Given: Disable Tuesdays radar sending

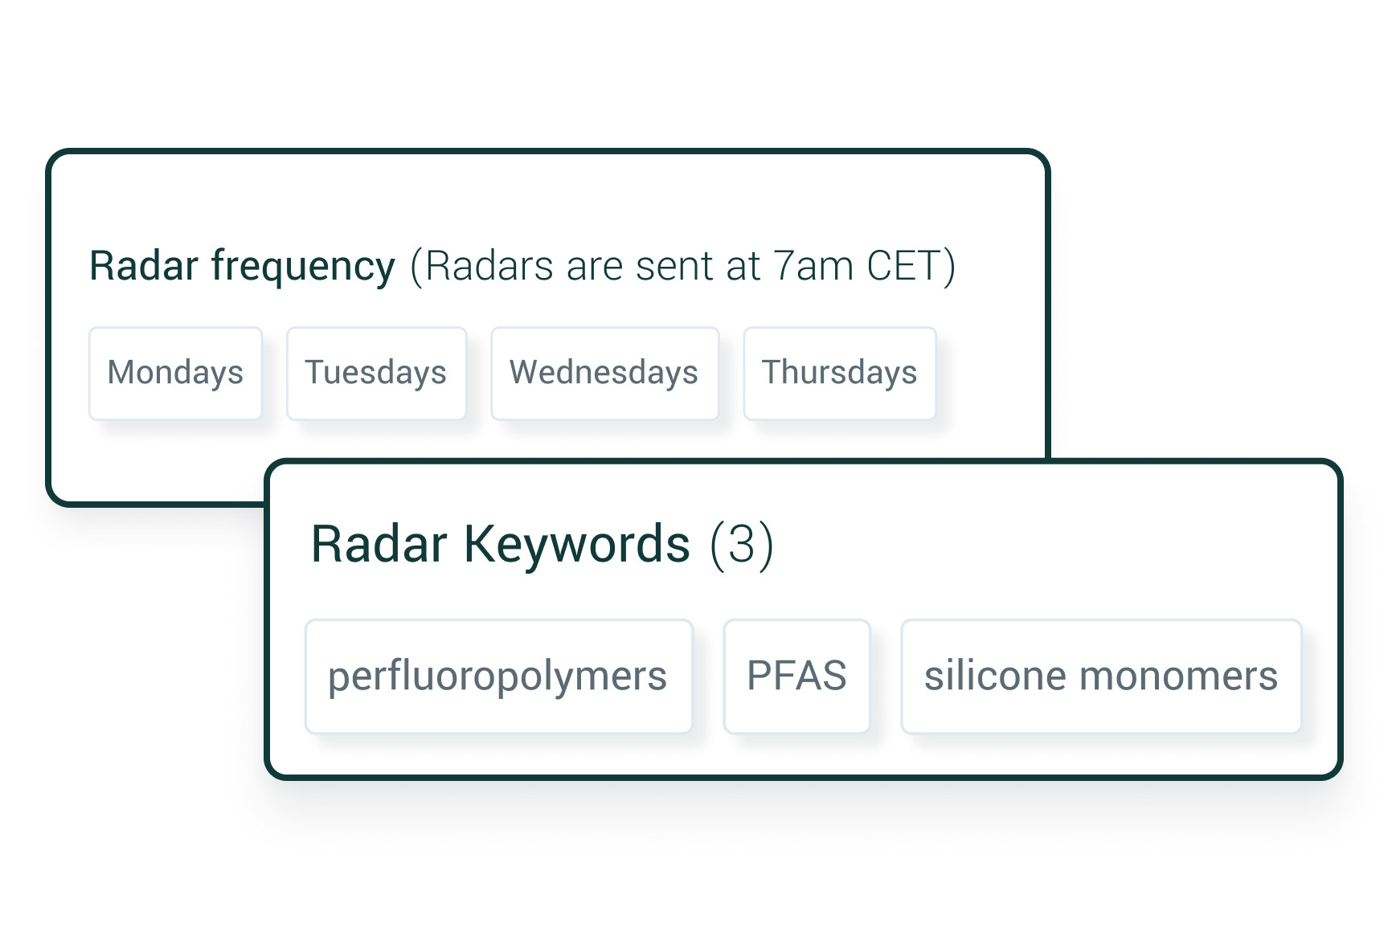Looking at the screenshot, I should [376, 373].
